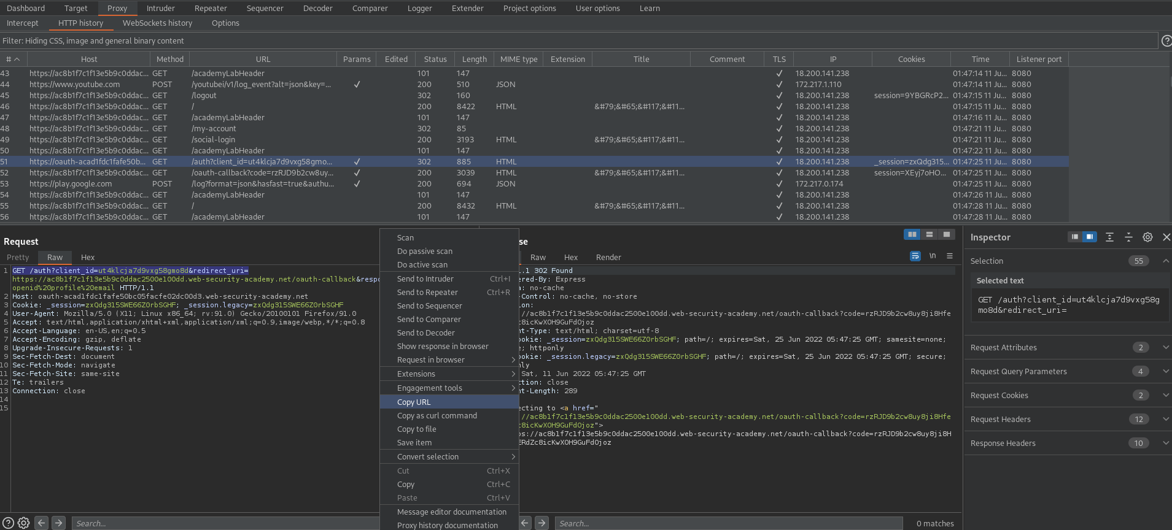Select history row 53 play.google.com
The image size is (1172, 530).
[x=534, y=183]
